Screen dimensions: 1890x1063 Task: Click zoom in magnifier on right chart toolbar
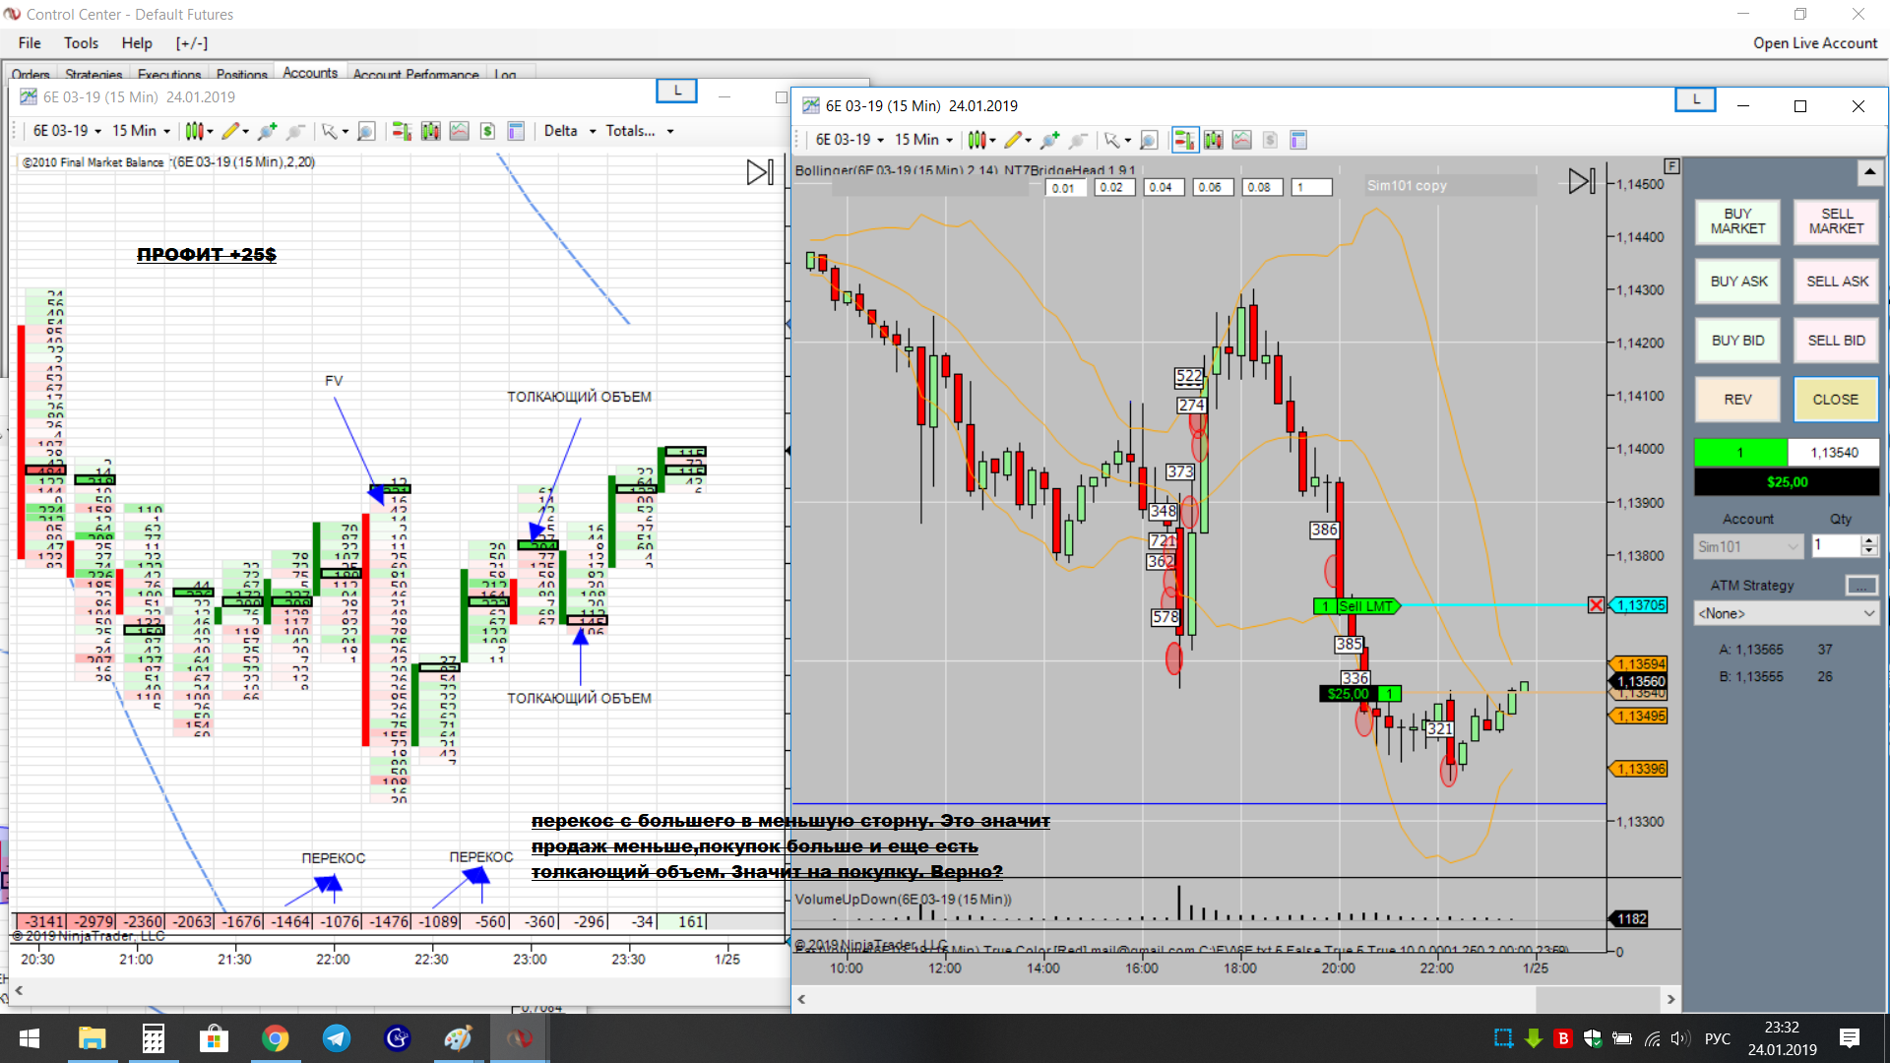(1049, 140)
